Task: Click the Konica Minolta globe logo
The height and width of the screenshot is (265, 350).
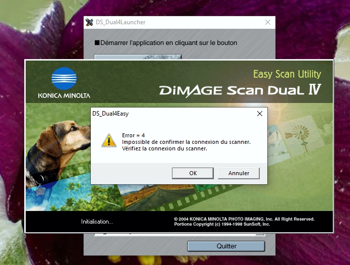Action: [x=64, y=79]
